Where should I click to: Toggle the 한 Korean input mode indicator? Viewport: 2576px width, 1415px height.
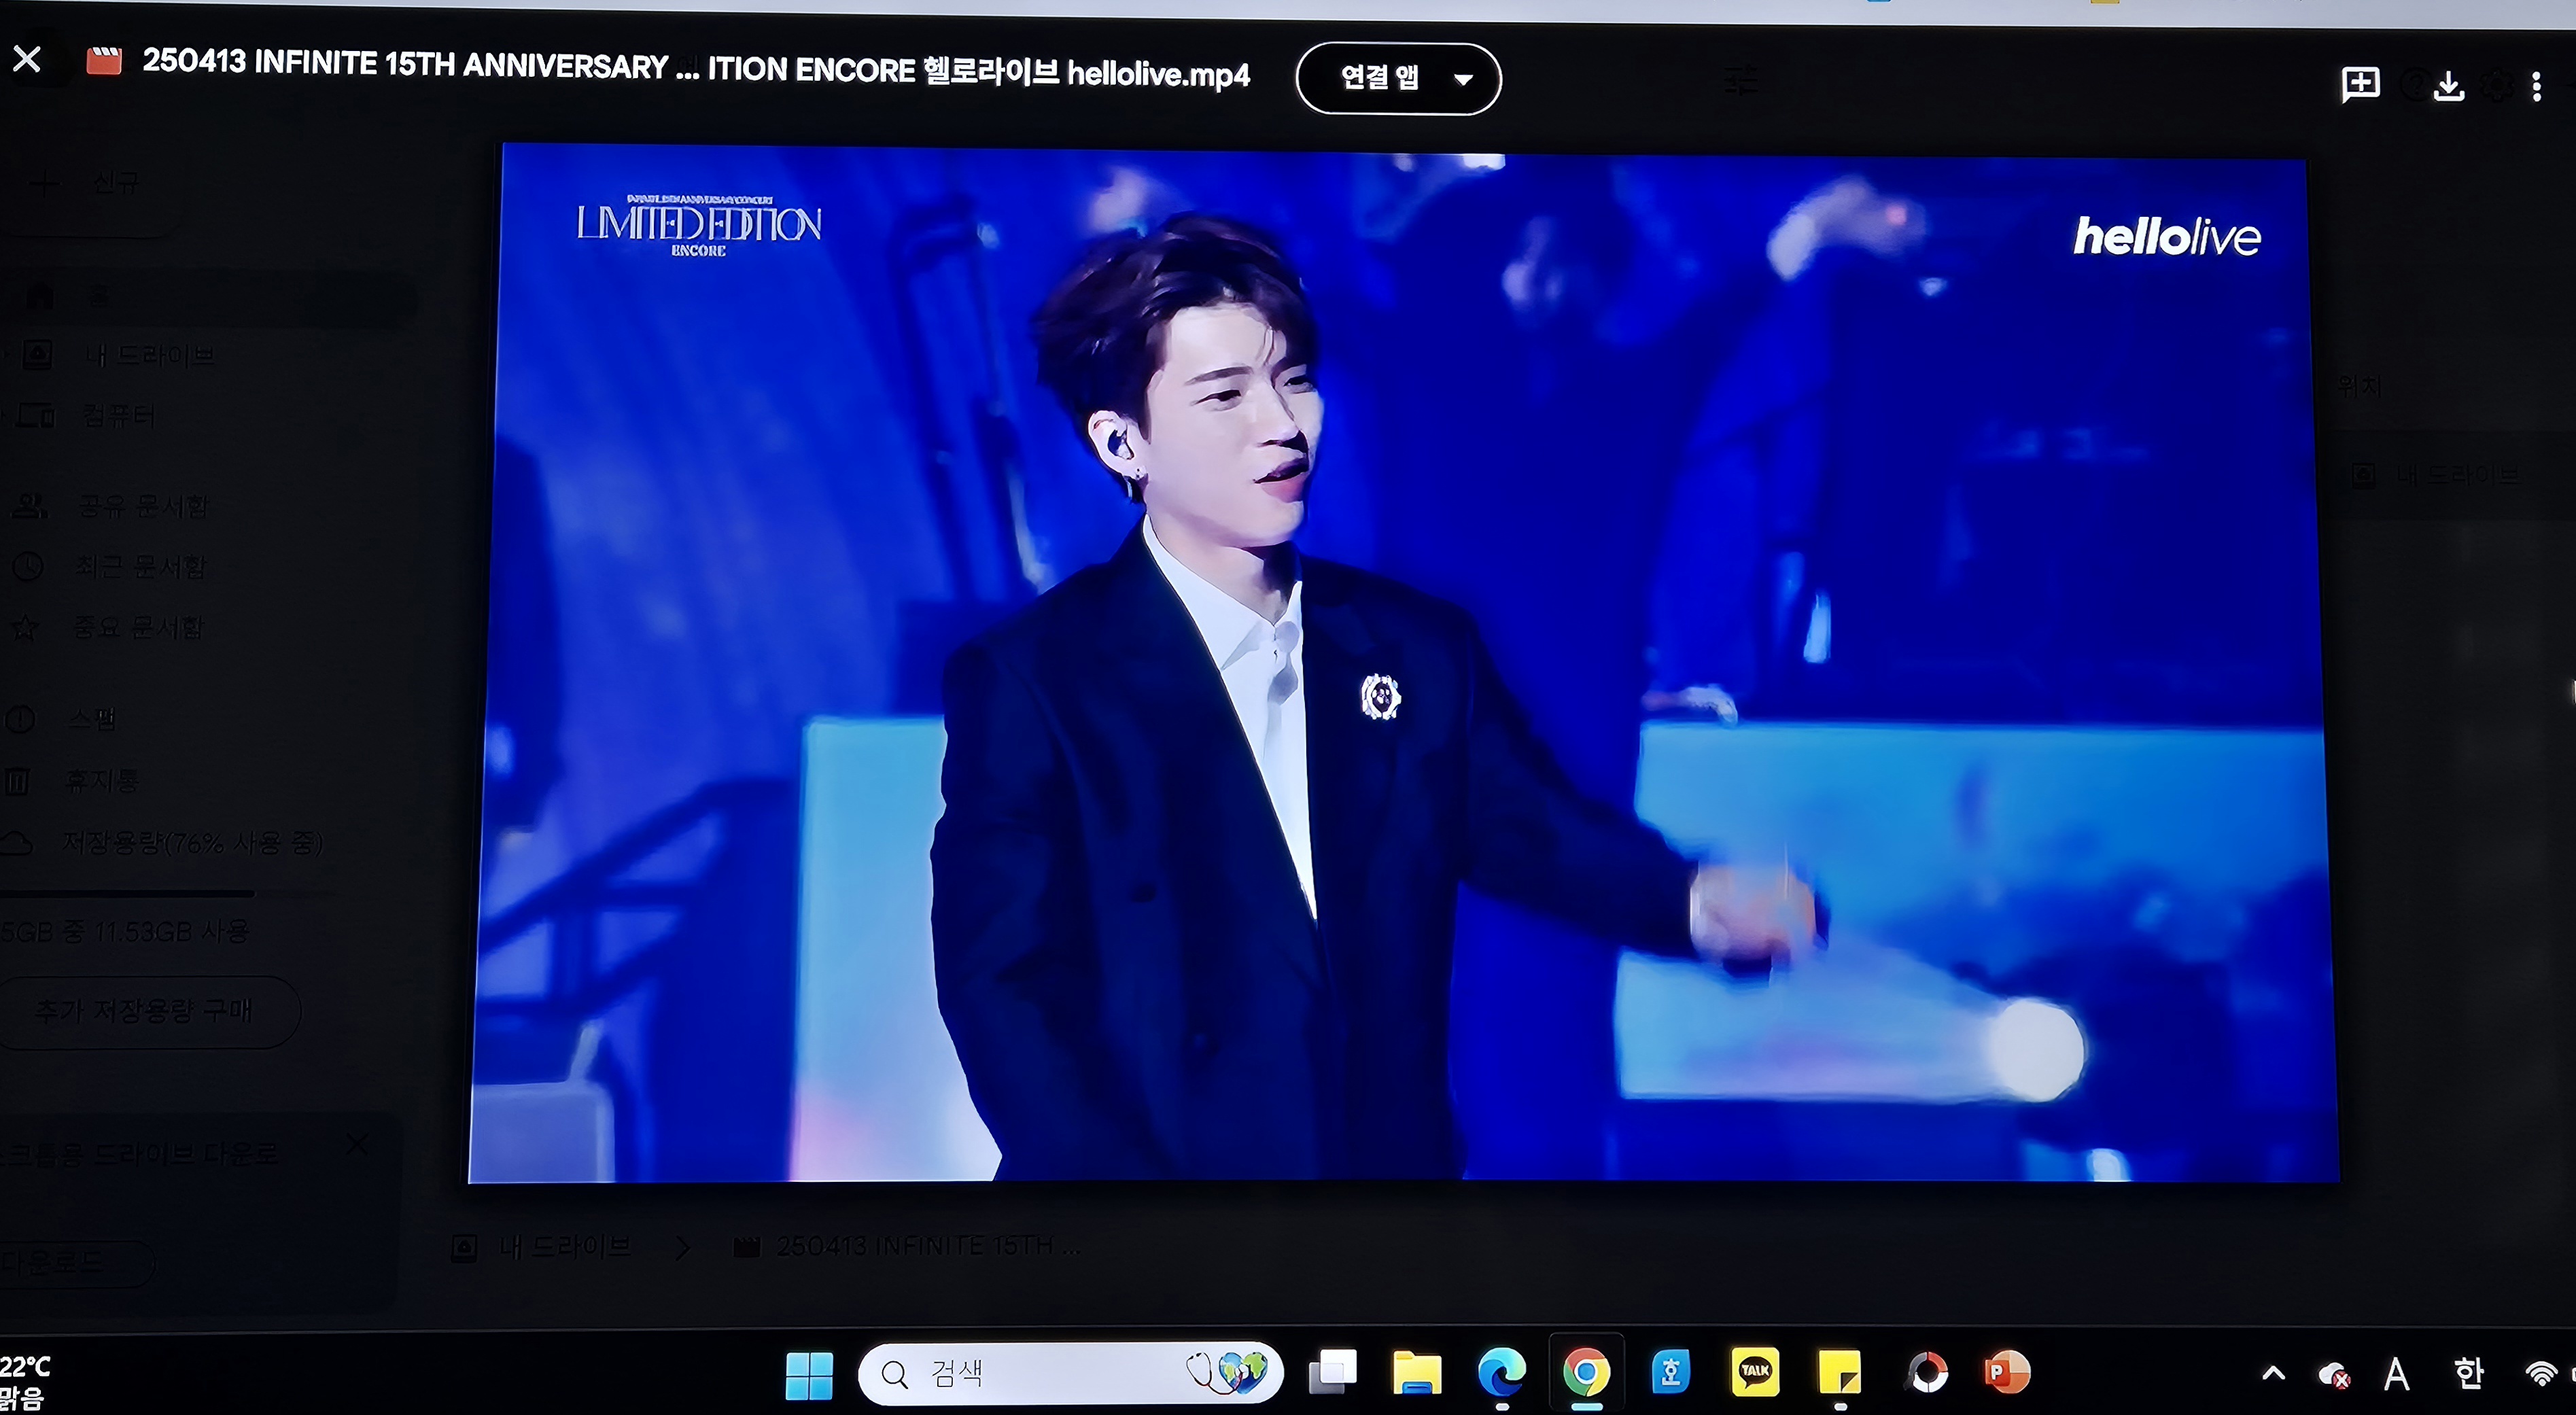(x=2469, y=1374)
